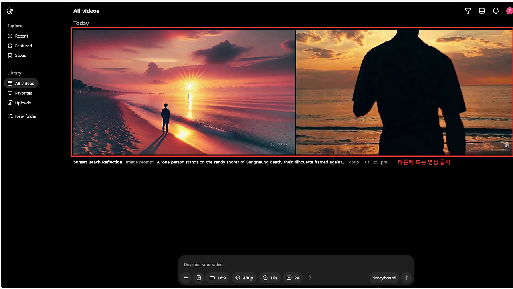Open the filter funnel options
Image resolution: width=513 pixels, height=289 pixels.
pos(468,11)
